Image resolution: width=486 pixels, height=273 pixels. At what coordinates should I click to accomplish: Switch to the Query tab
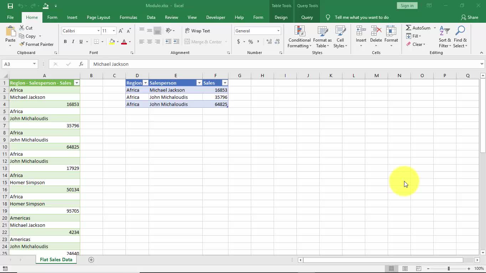pos(307,17)
